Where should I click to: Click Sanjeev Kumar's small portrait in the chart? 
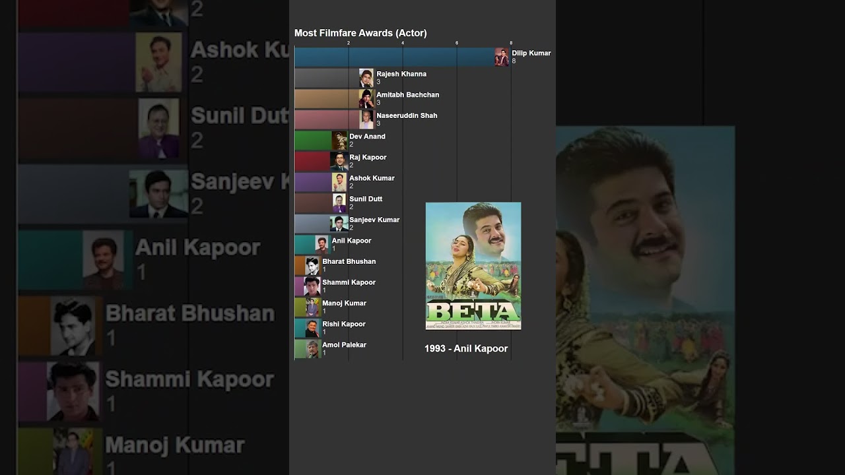click(339, 224)
